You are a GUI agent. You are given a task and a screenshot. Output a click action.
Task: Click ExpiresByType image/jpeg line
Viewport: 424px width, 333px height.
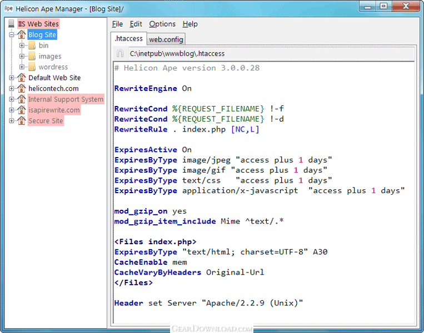pyautogui.click(x=223, y=160)
